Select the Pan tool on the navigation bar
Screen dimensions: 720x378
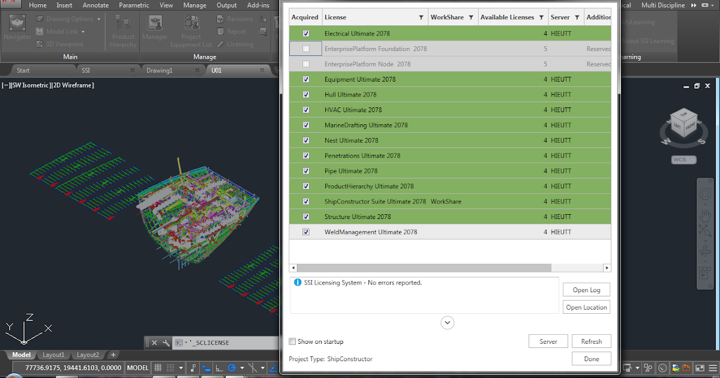tap(706, 215)
